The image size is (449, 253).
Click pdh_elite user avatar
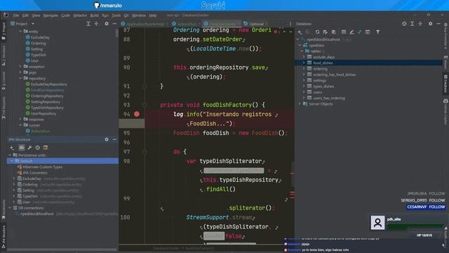click(x=377, y=223)
